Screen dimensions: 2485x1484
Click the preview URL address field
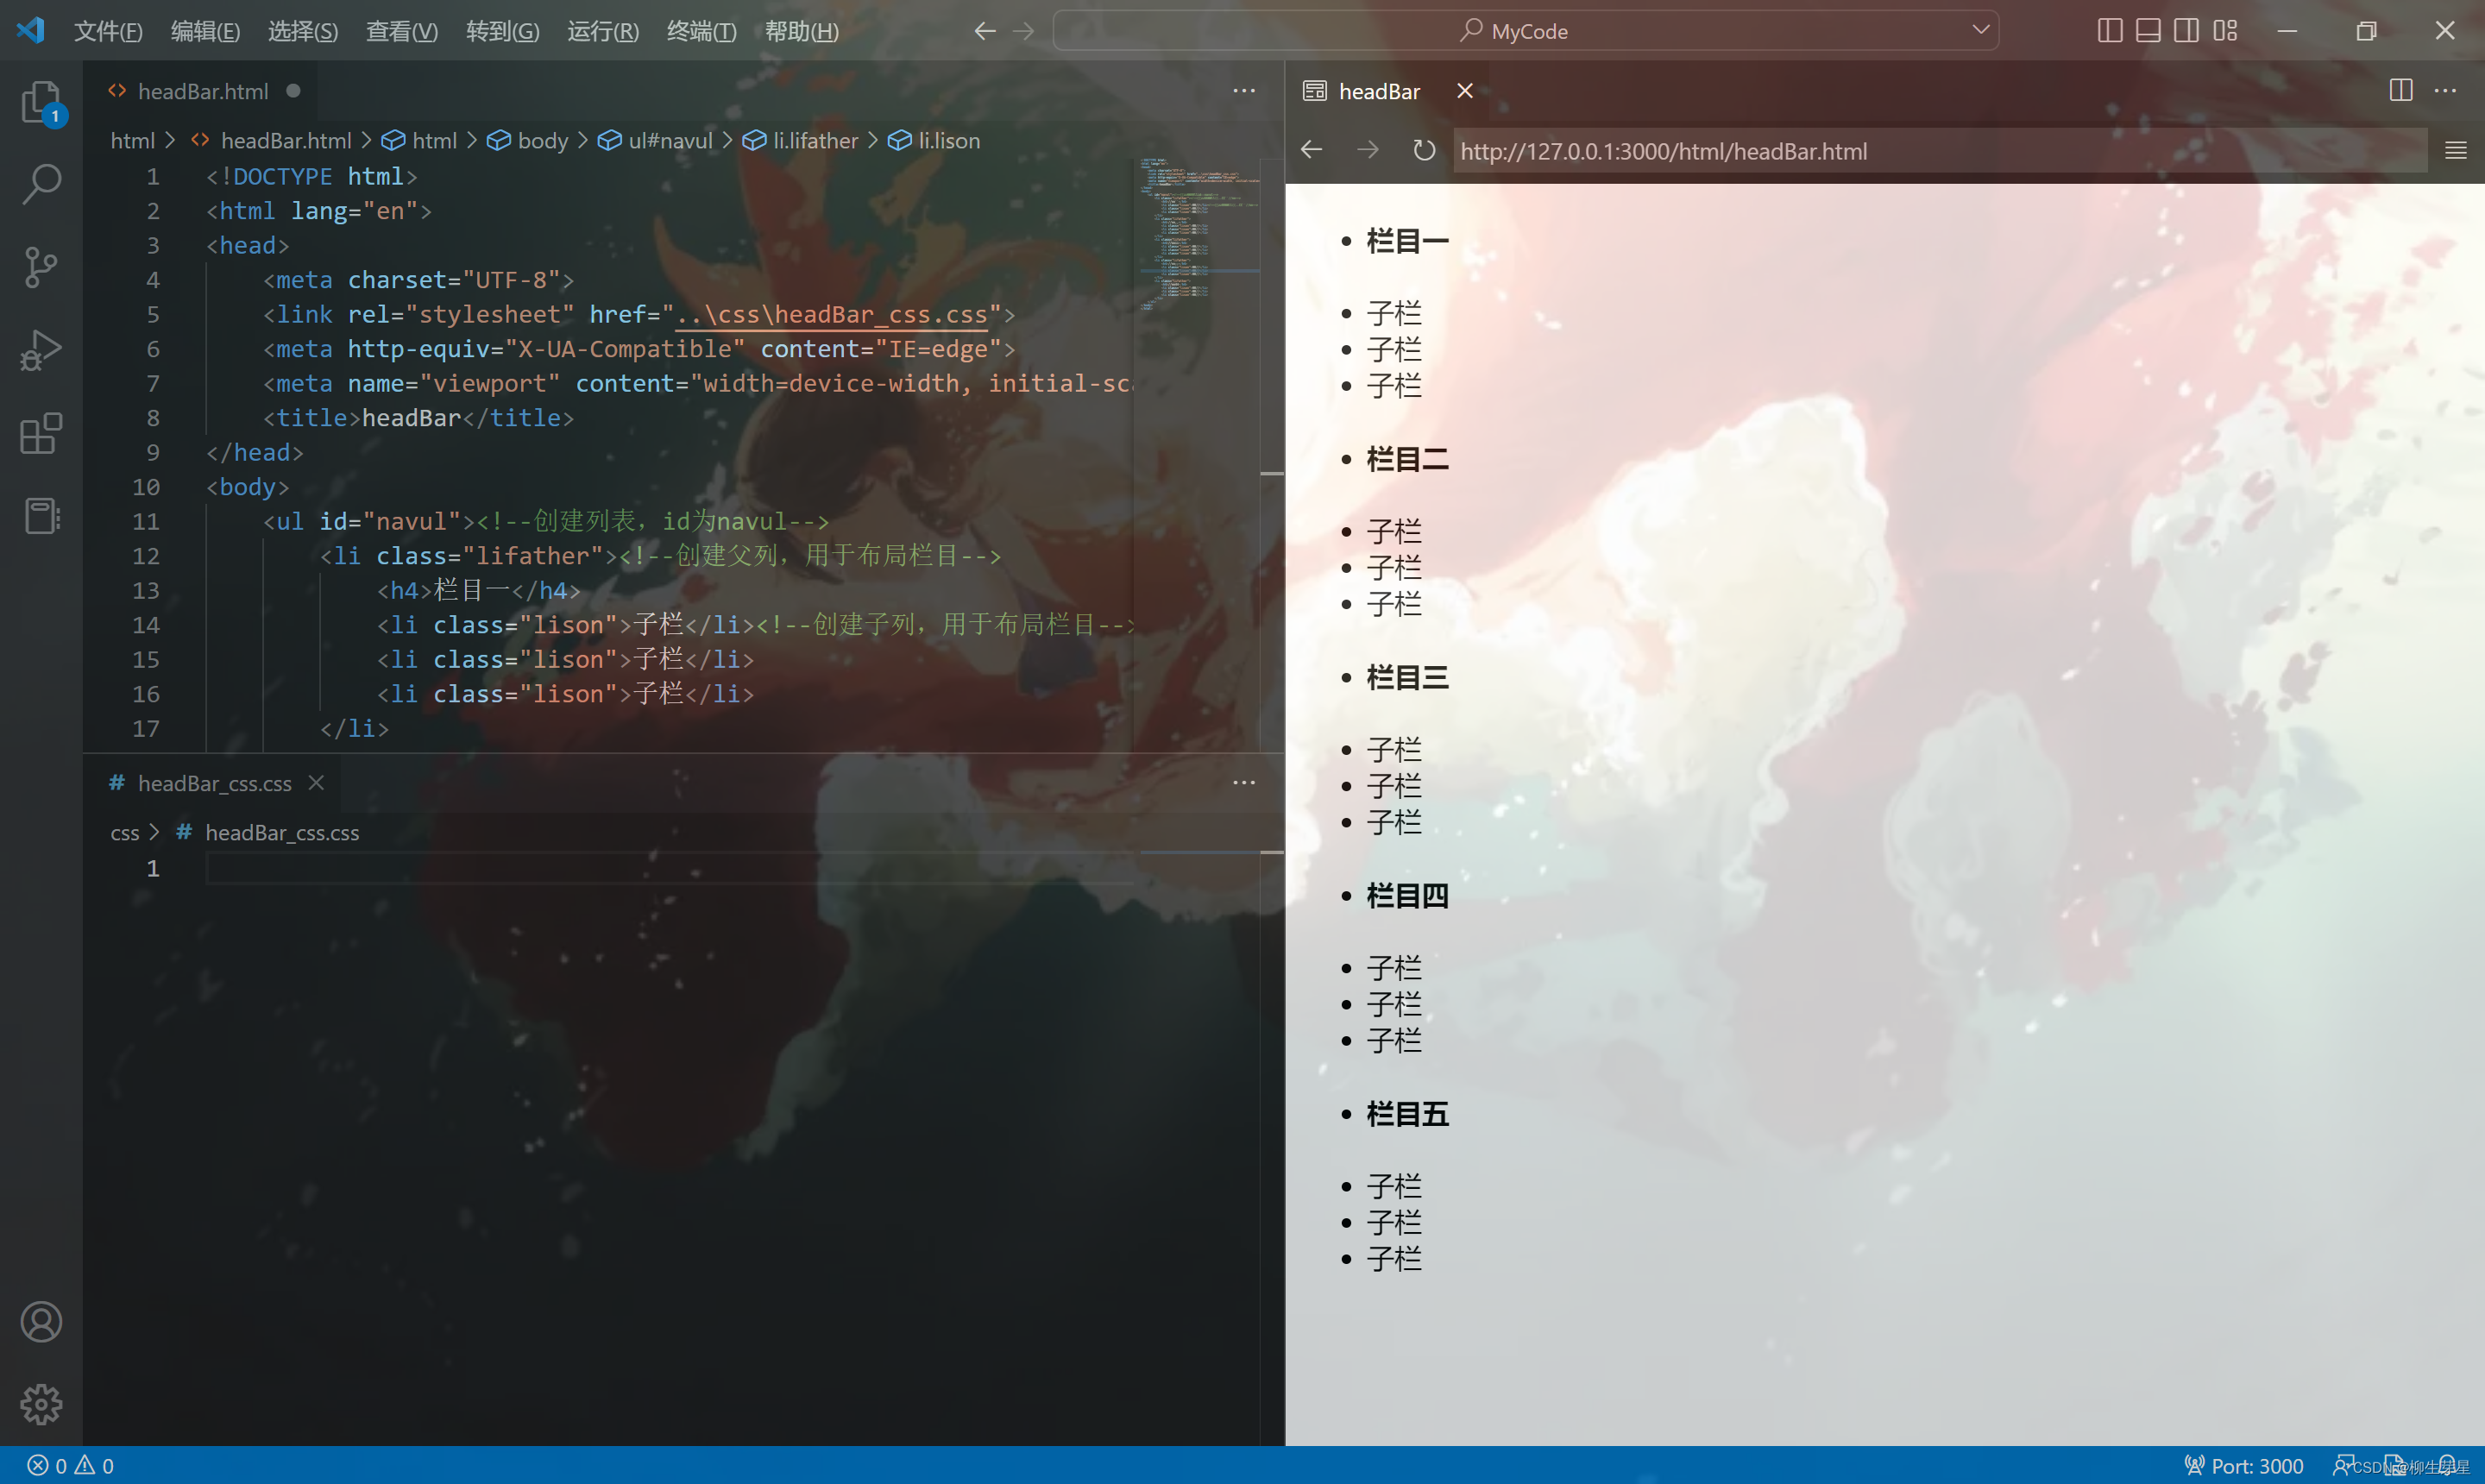pyautogui.click(x=1940, y=150)
